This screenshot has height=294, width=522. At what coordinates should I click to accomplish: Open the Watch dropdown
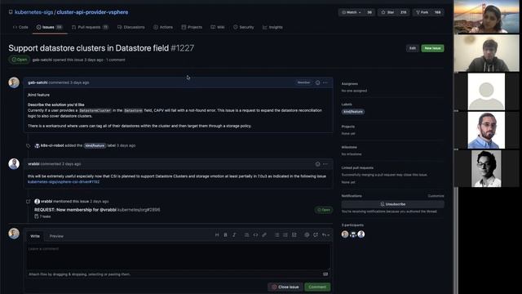coord(356,12)
